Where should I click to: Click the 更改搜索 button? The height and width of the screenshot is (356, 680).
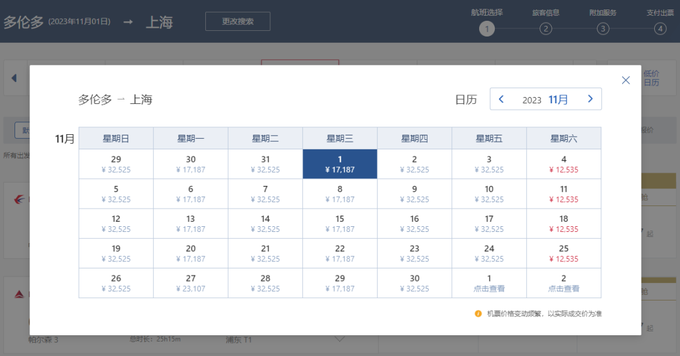point(237,21)
